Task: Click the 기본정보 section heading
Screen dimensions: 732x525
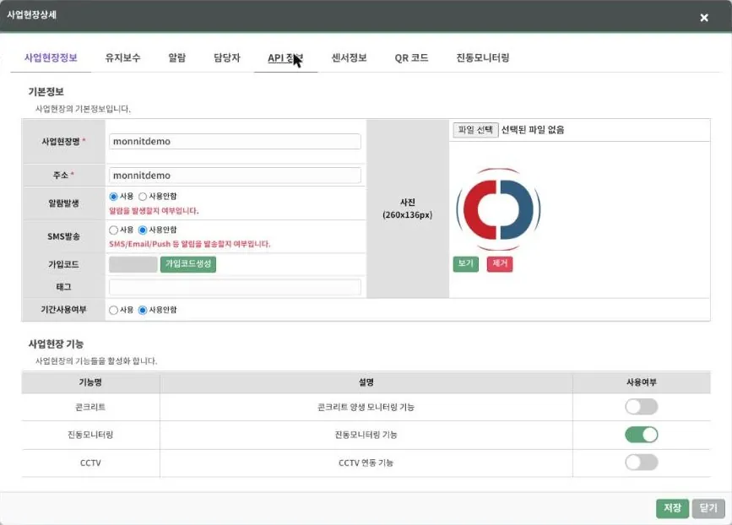Action: pos(46,92)
